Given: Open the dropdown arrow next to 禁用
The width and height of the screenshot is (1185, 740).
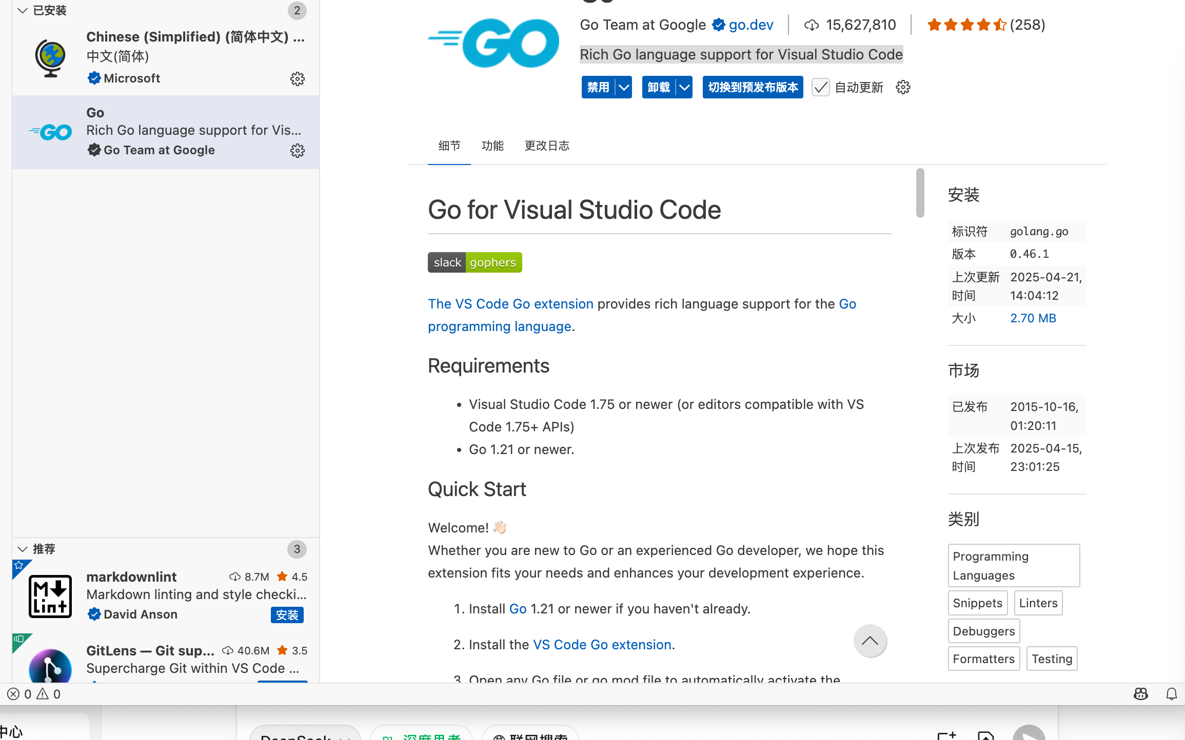Looking at the screenshot, I should [x=624, y=87].
